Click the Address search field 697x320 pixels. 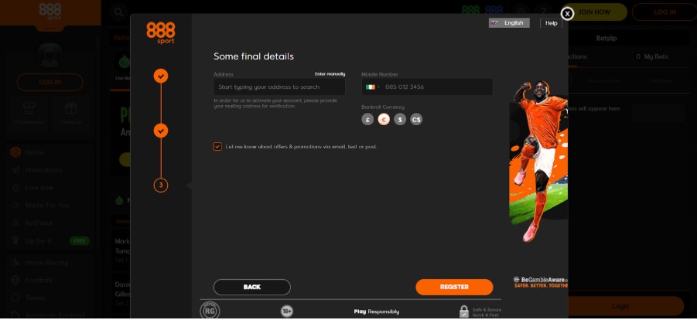click(279, 87)
